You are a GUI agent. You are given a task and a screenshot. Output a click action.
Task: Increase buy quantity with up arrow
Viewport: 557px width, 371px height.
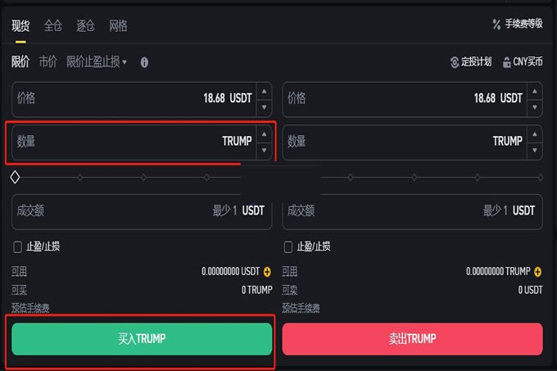[x=264, y=133]
